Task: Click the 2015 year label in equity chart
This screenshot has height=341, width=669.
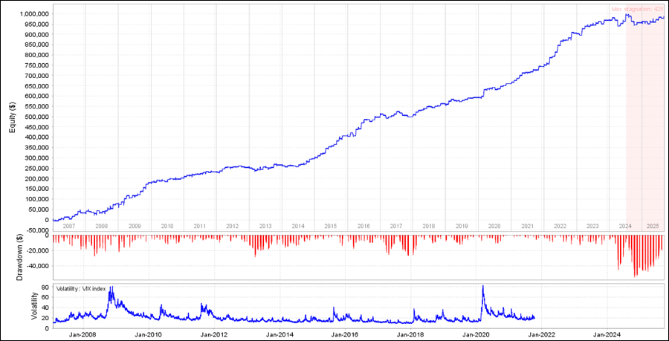Action: click(x=331, y=226)
